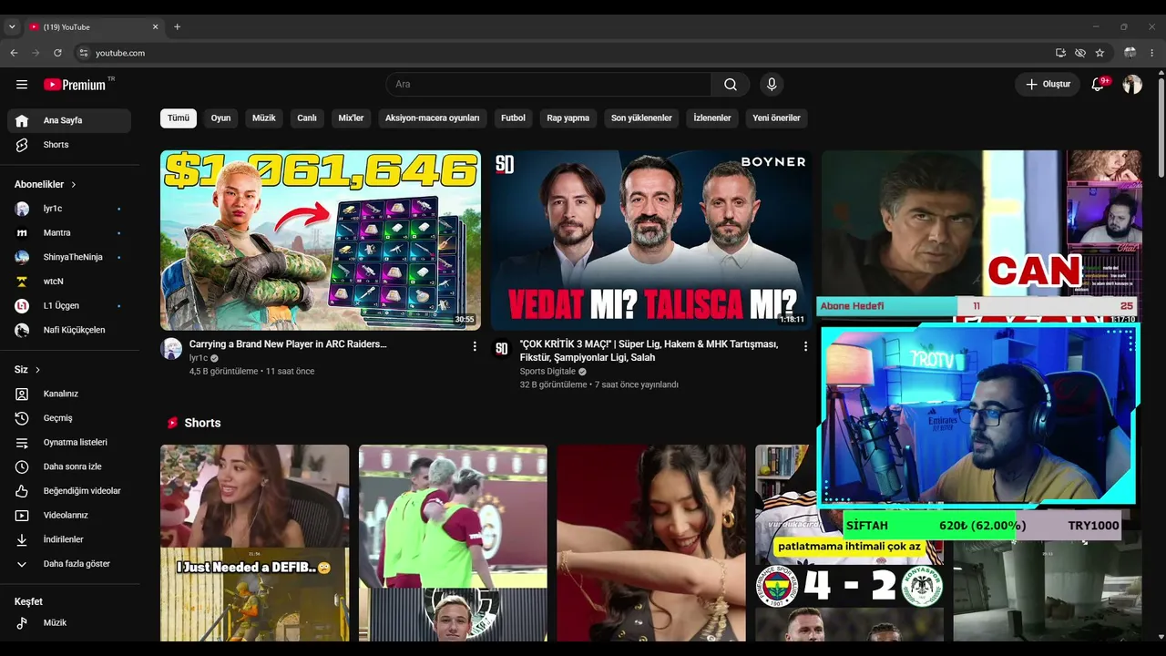The height and width of the screenshot is (656, 1166).
Task: Open three-dot menu for Sports Digitale video
Action: click(x=805, y=346)
